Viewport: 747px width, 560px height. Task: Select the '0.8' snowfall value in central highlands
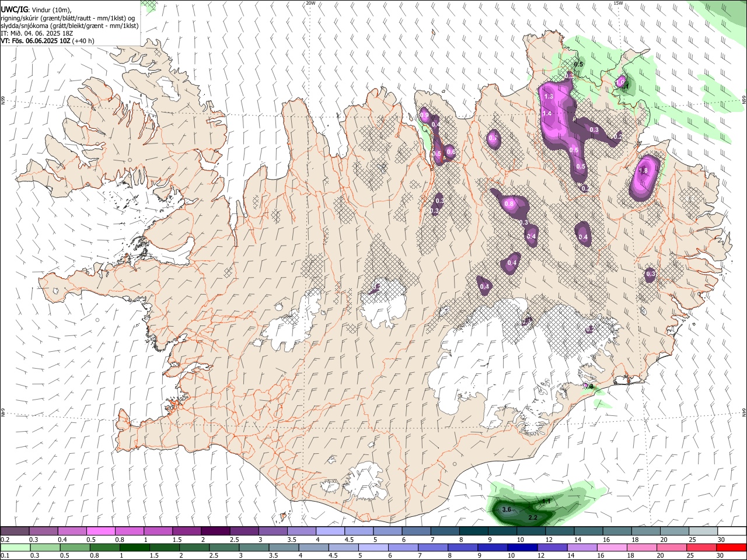click(509, 204)
